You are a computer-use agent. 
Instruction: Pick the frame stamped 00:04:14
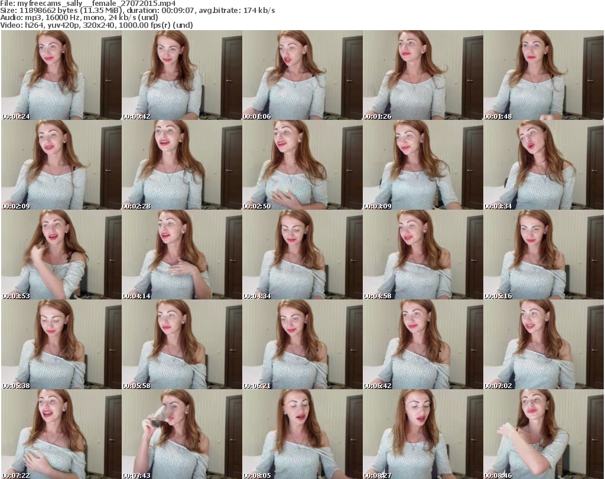point(182,255)
